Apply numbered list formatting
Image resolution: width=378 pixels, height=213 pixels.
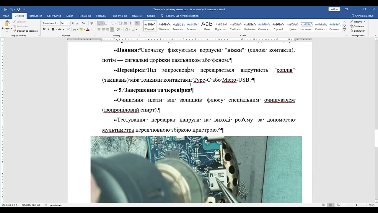pos(106,23)
